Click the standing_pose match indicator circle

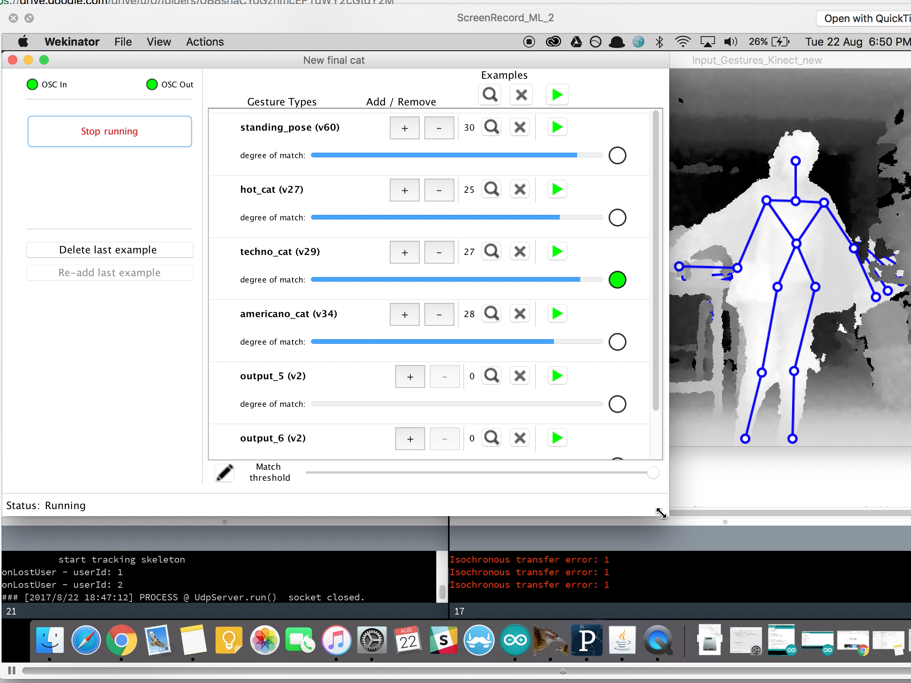click(617, 156)
